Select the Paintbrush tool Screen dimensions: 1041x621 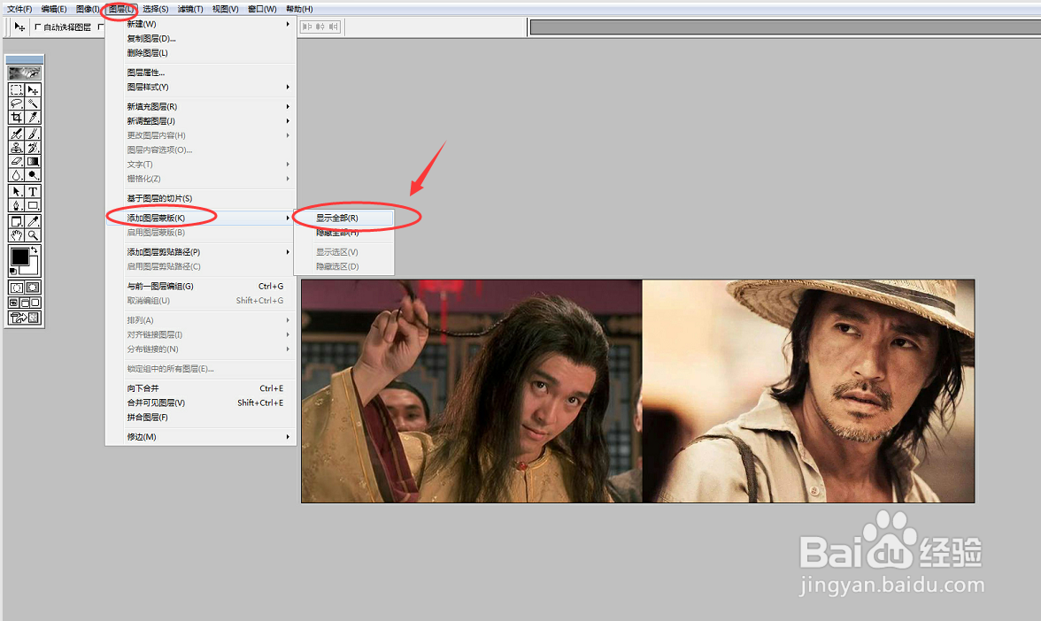33,134
